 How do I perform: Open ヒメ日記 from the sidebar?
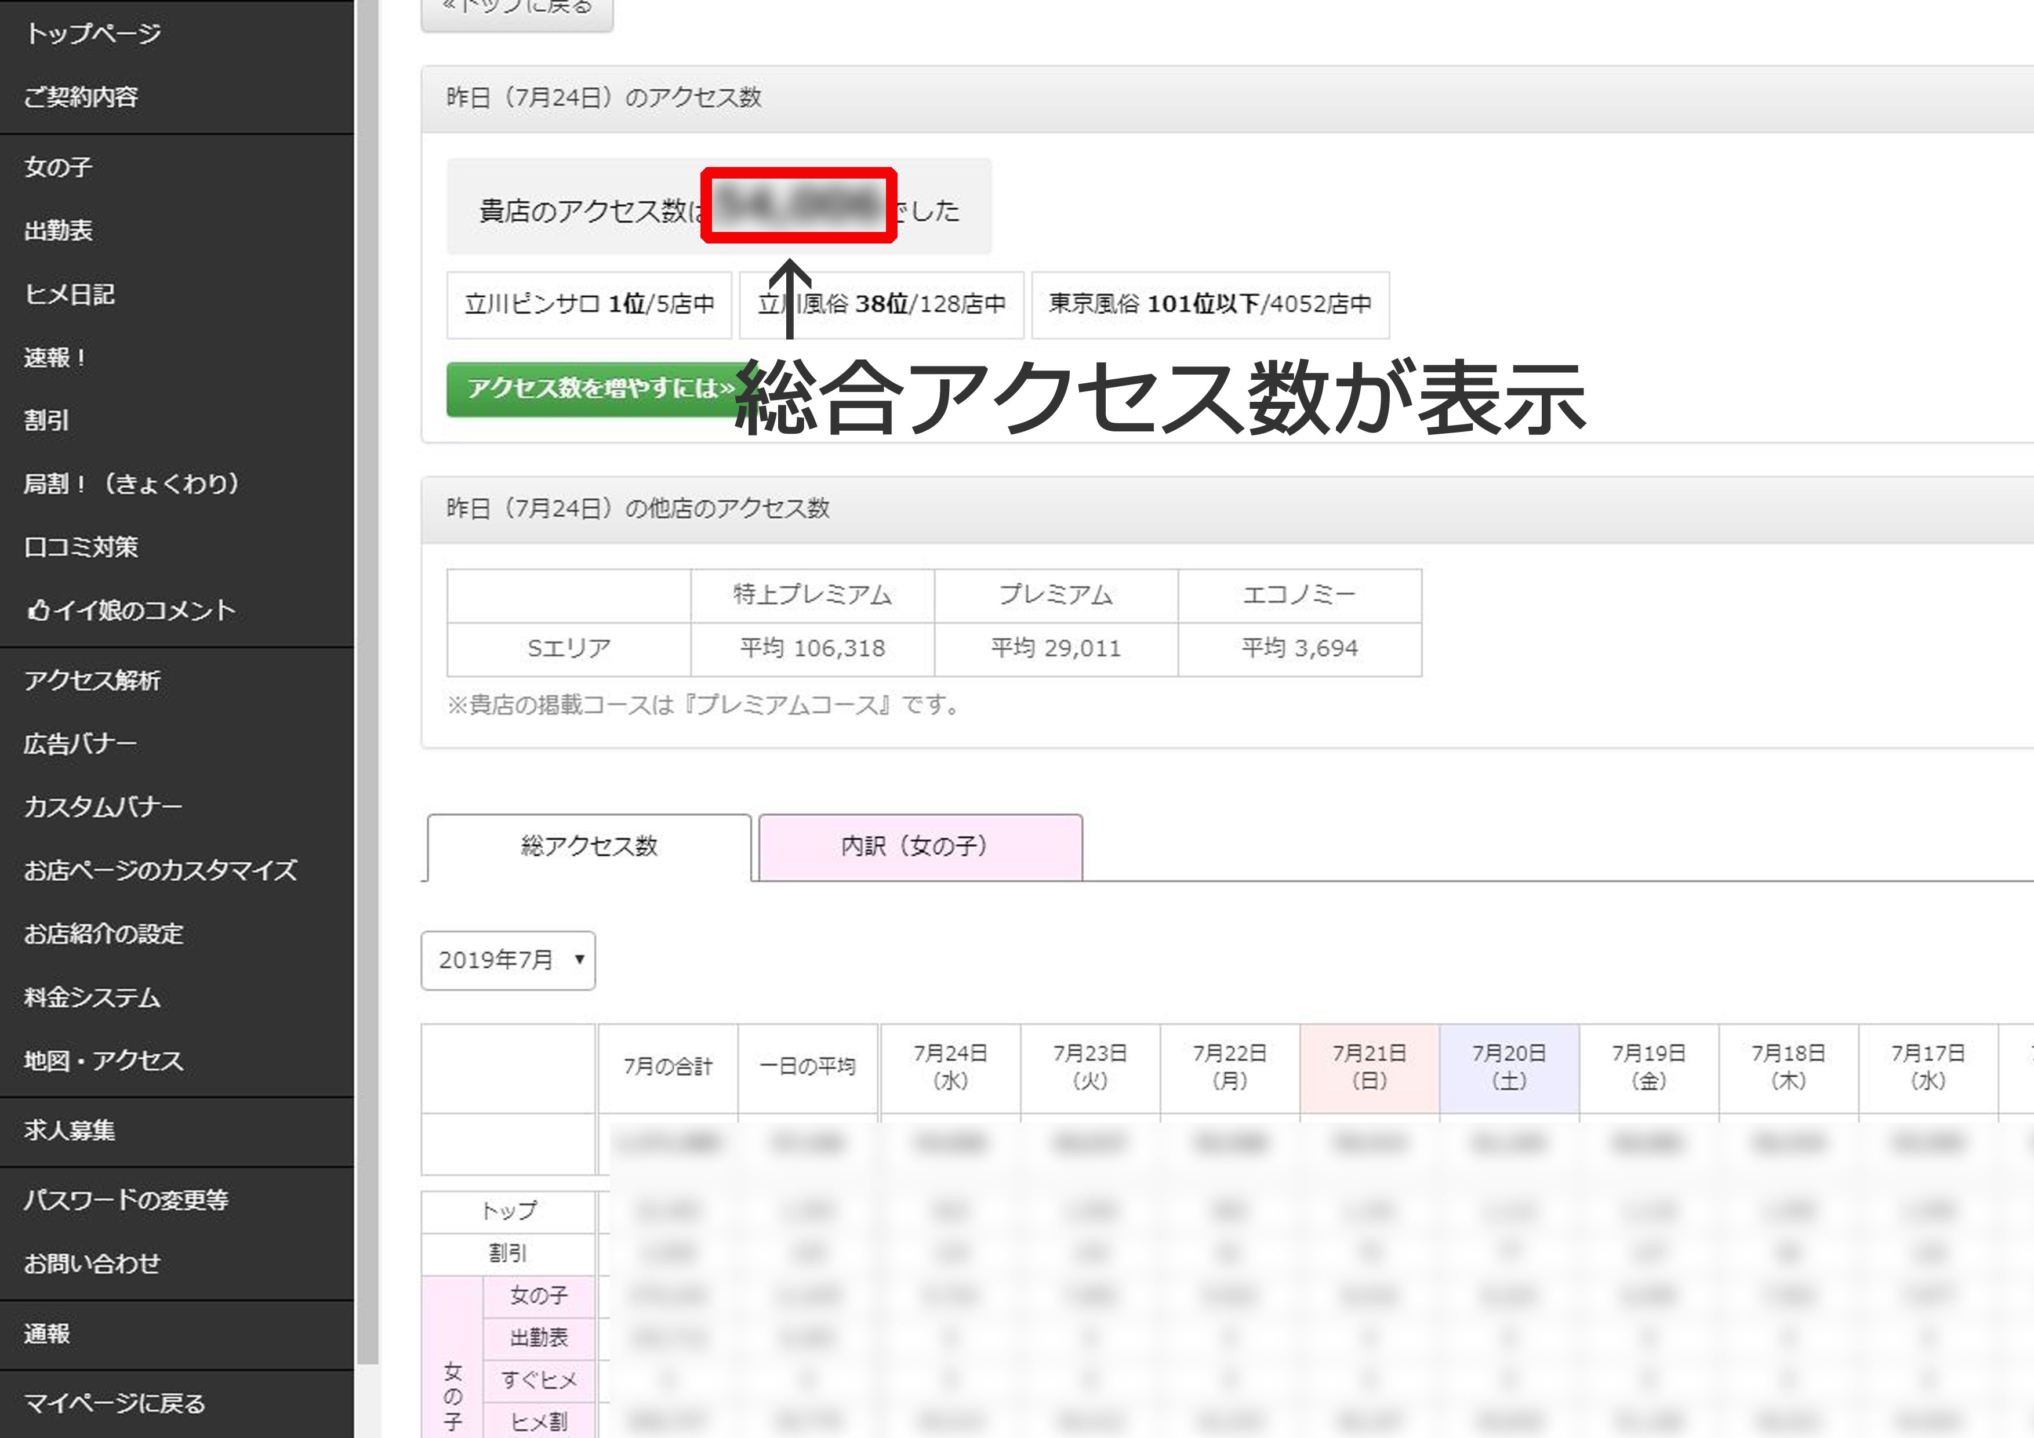click(69, 294)
